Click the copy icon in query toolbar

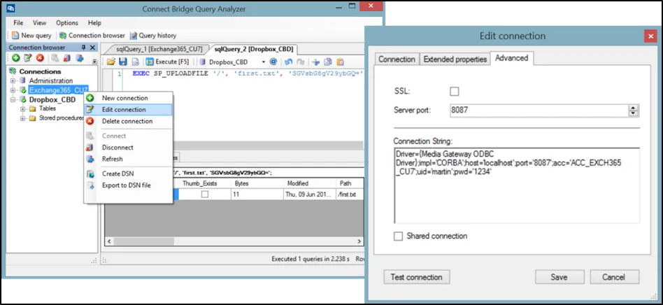pos(328,62)
